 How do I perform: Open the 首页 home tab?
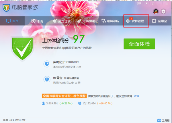pos(12,21)
